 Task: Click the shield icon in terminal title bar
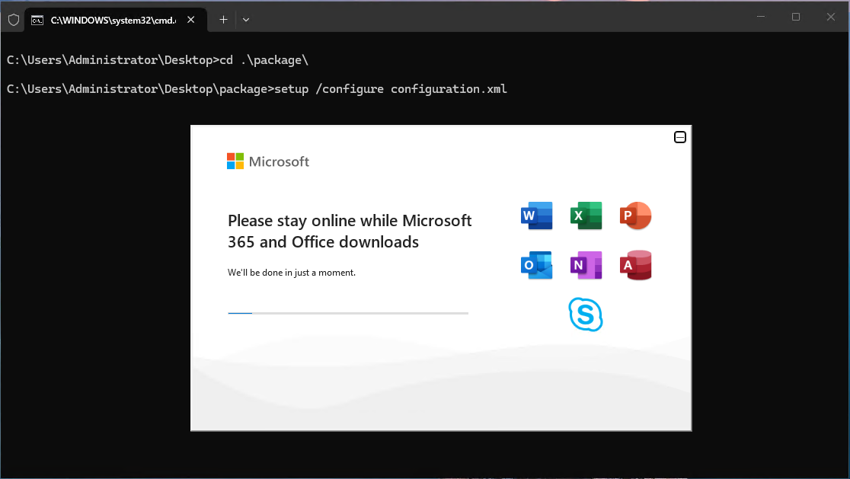pos(14,20)
